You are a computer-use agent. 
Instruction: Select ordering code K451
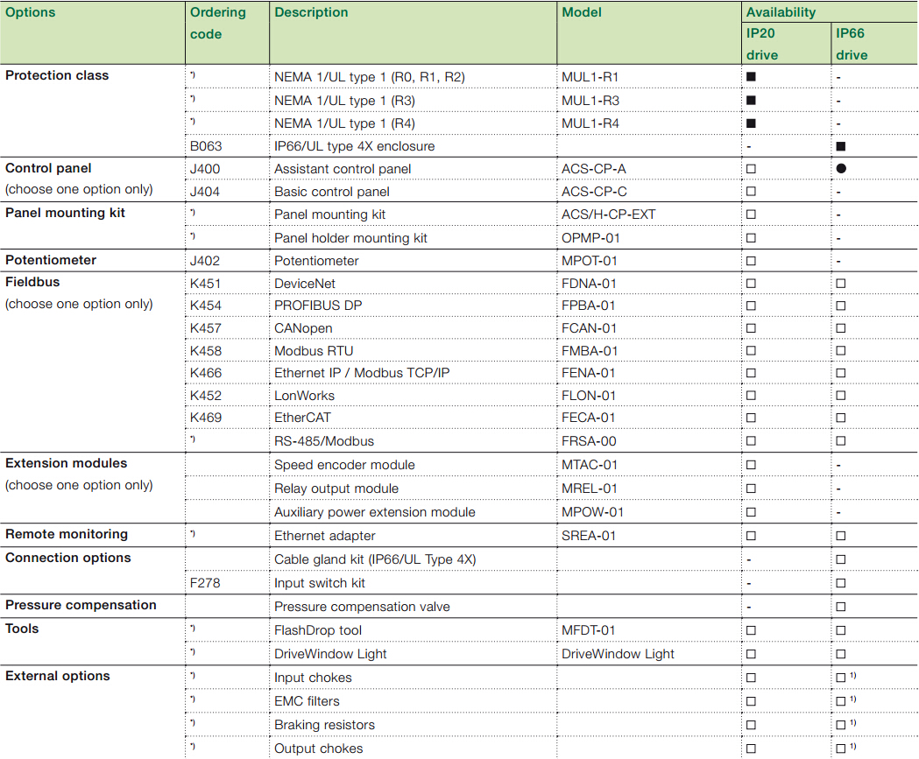click(x=205, y=284)
